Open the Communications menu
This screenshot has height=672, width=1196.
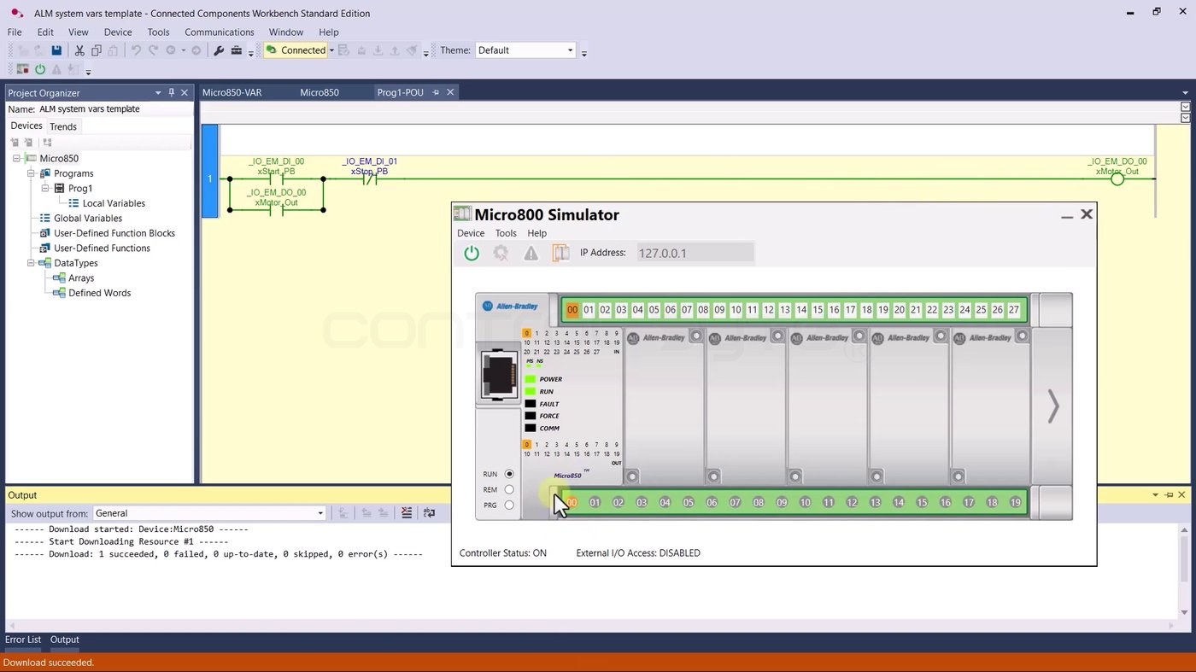(x=220, y=32)
